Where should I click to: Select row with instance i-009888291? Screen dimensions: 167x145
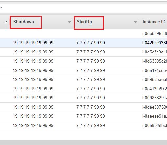(x=83, y=98)
